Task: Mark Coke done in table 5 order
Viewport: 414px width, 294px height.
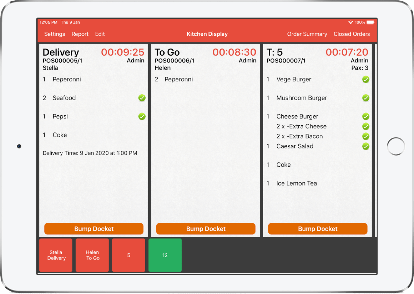Action: pyautogui.click(x=318, y=165)
